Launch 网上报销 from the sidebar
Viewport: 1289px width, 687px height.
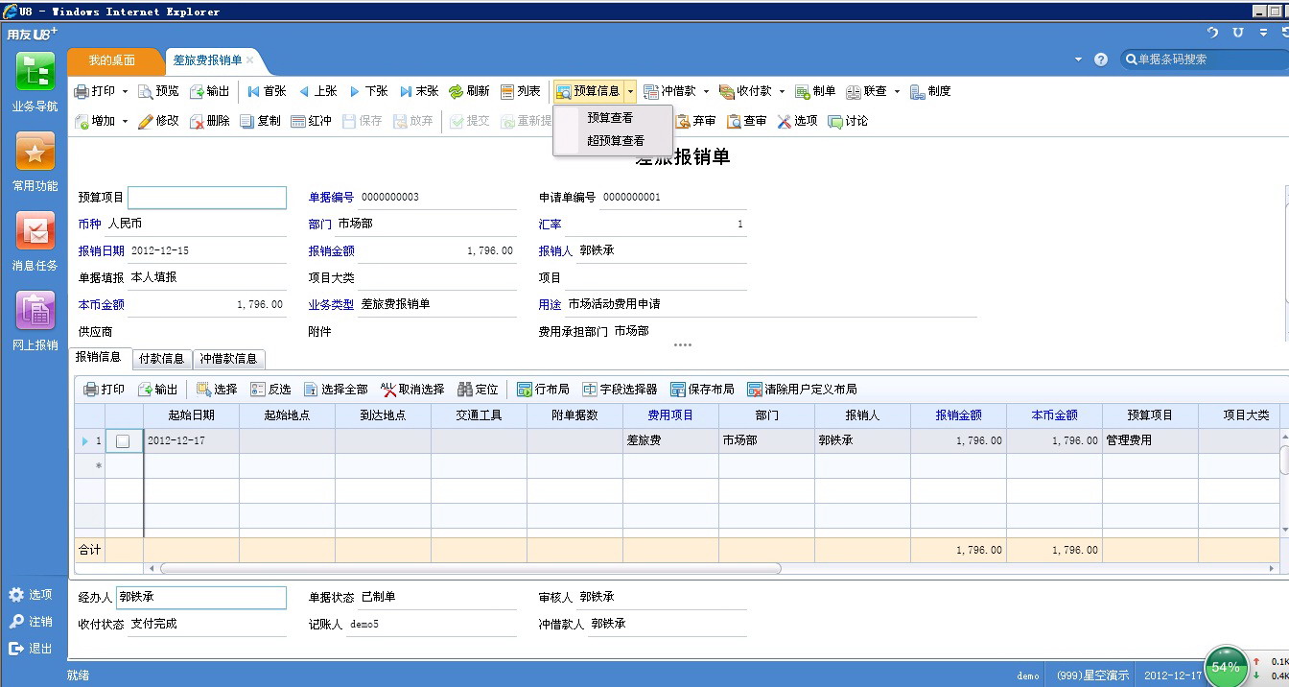tap(35, 311)
